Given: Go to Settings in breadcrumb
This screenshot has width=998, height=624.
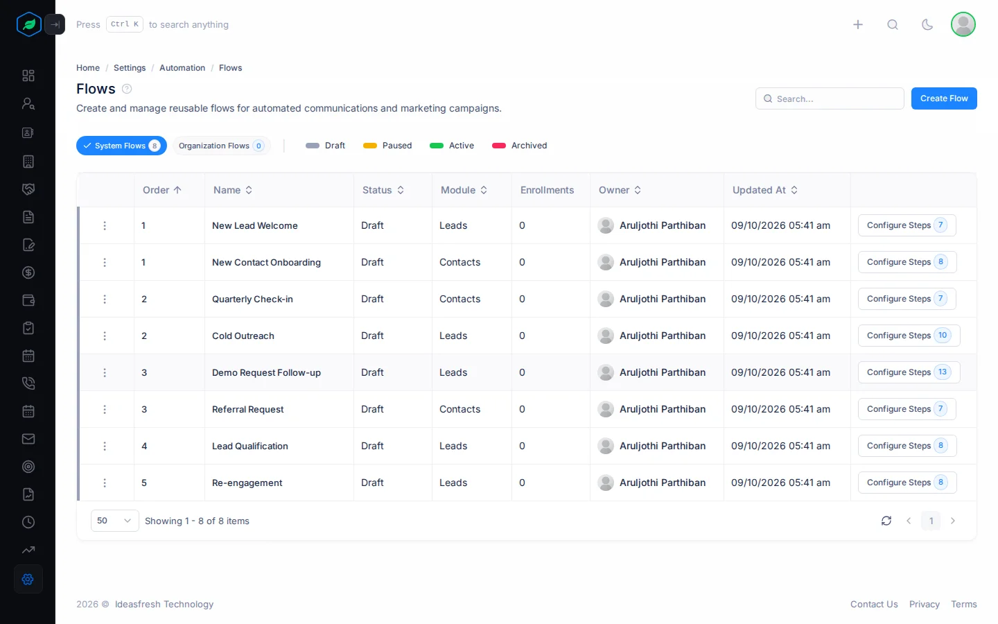Looking at the screenshot, I should 130,68.
